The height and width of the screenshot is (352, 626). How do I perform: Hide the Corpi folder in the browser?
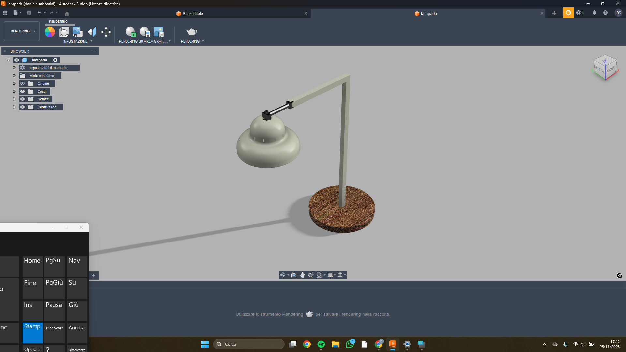22,91
